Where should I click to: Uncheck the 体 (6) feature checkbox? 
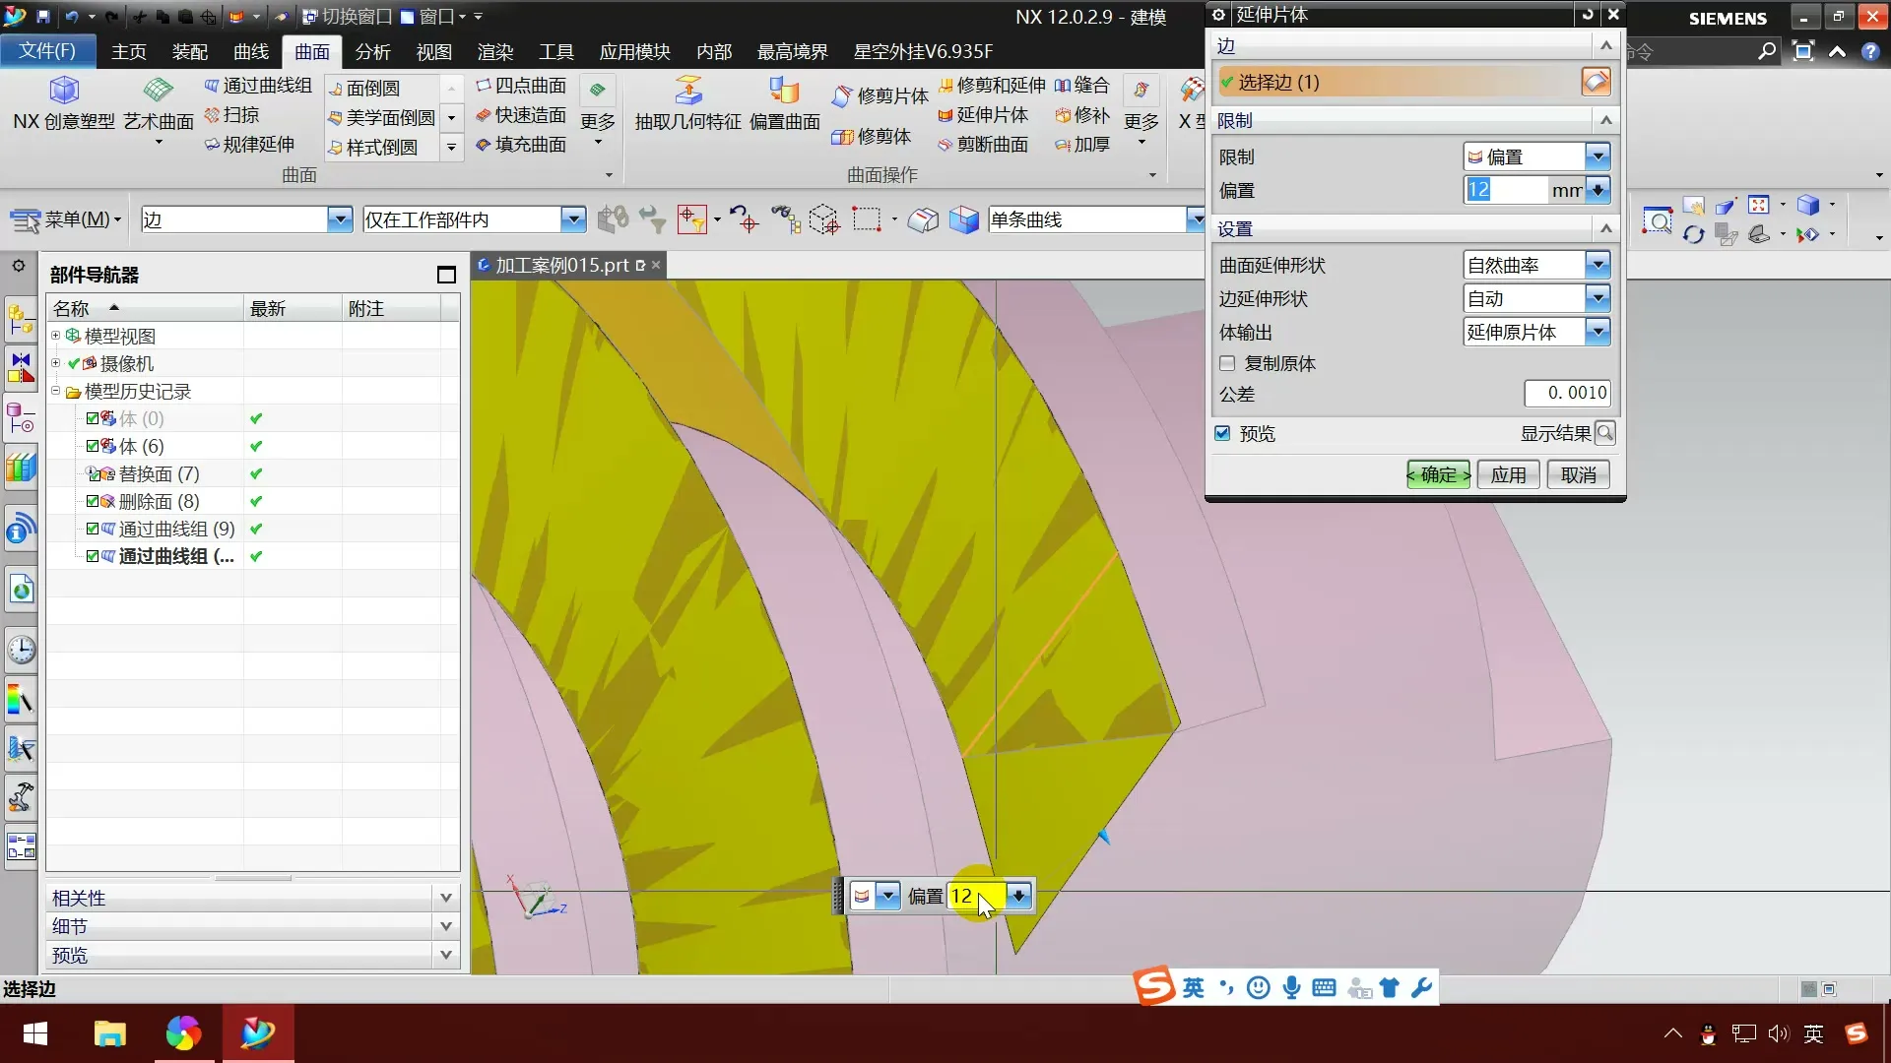point(92,446)
